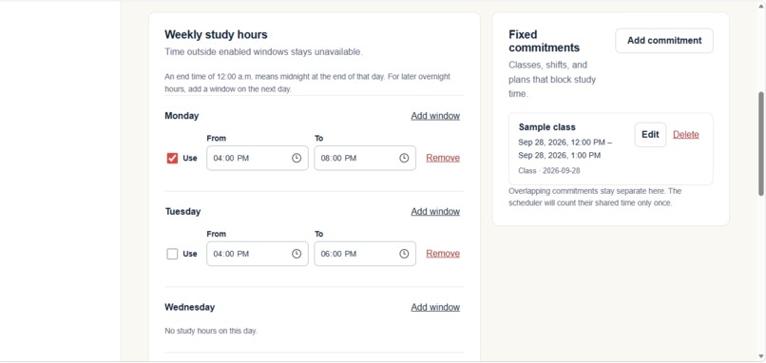Click the Sample class title
The image size is (766, 363).
(547, 127)
